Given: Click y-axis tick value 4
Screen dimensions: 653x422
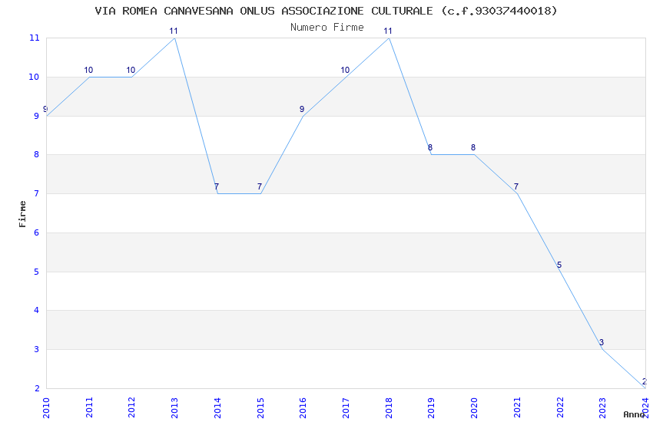Looking at the screenshot, I should [37, 311].
